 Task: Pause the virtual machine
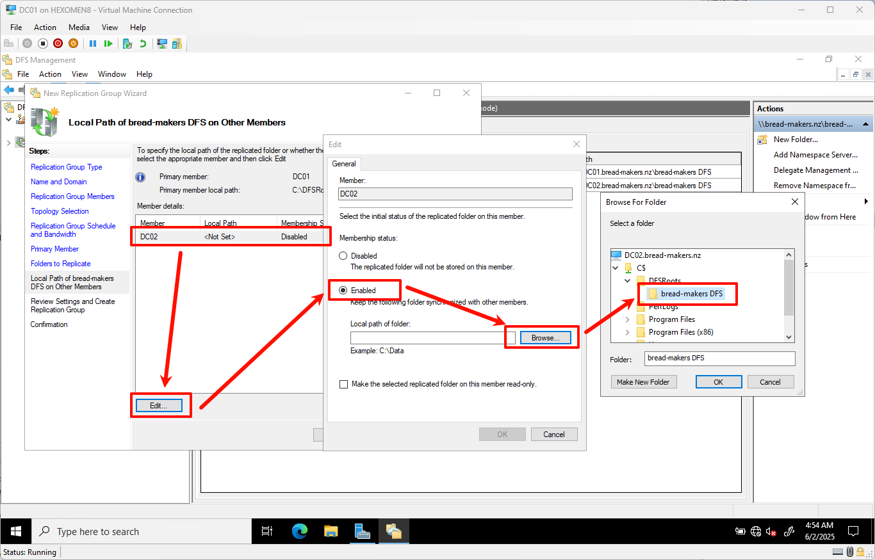(93, 43)
